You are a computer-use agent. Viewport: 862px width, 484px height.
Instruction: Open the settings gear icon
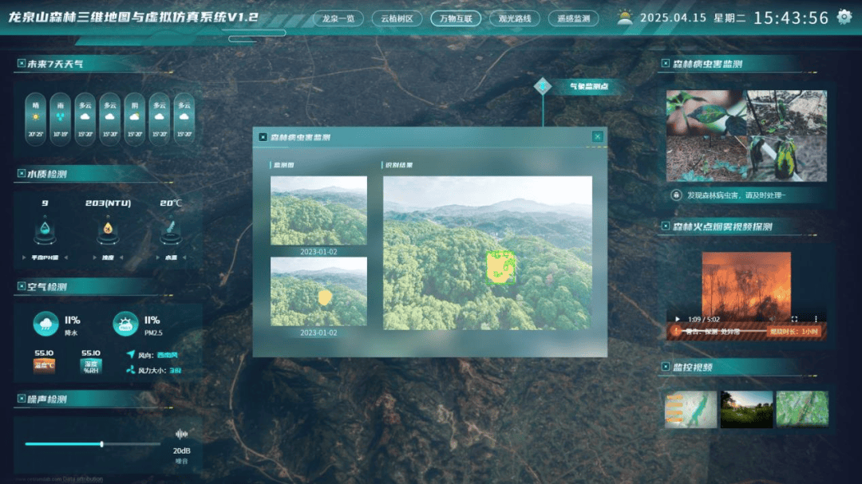click(844, 18)
